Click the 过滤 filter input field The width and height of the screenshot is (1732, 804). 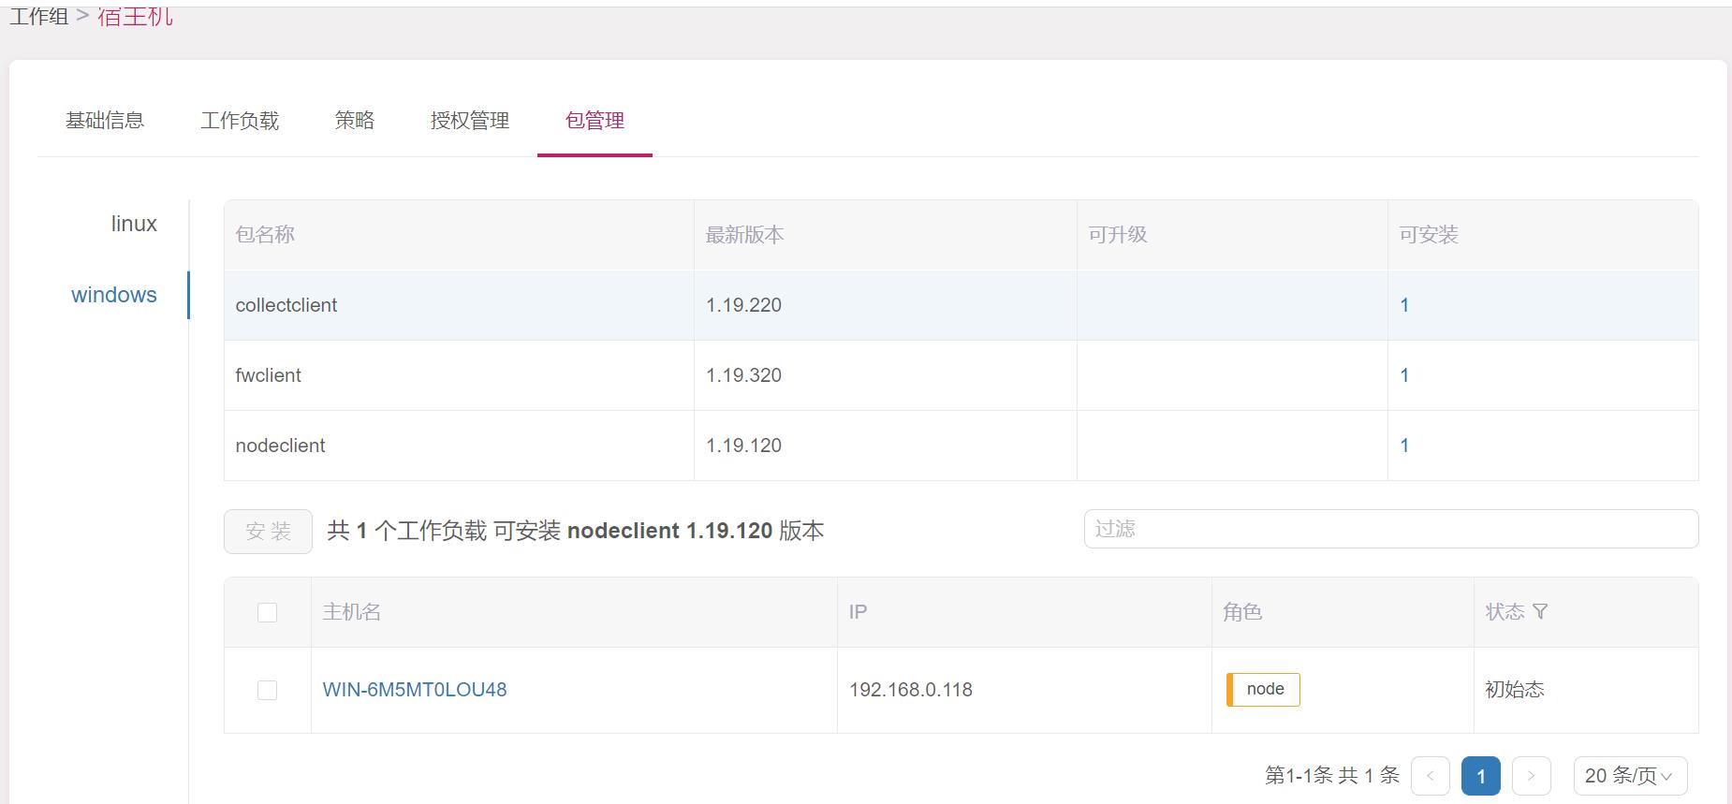click(x=1390, y=529)
